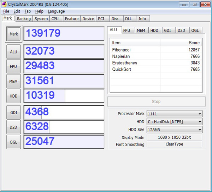Viewport: 212px width, 192px height.
Task: Click the Stop button
Action: coord(157,102)
